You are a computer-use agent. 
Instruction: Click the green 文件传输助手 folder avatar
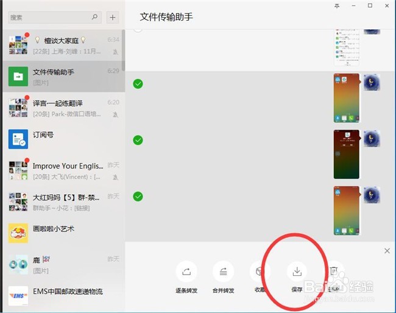coord(18,77)
